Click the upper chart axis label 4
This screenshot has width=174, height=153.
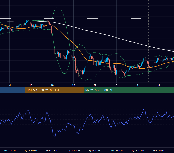pos(159,85)
